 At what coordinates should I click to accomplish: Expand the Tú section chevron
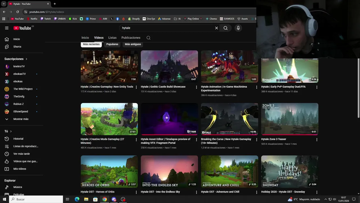click(11, 131)
